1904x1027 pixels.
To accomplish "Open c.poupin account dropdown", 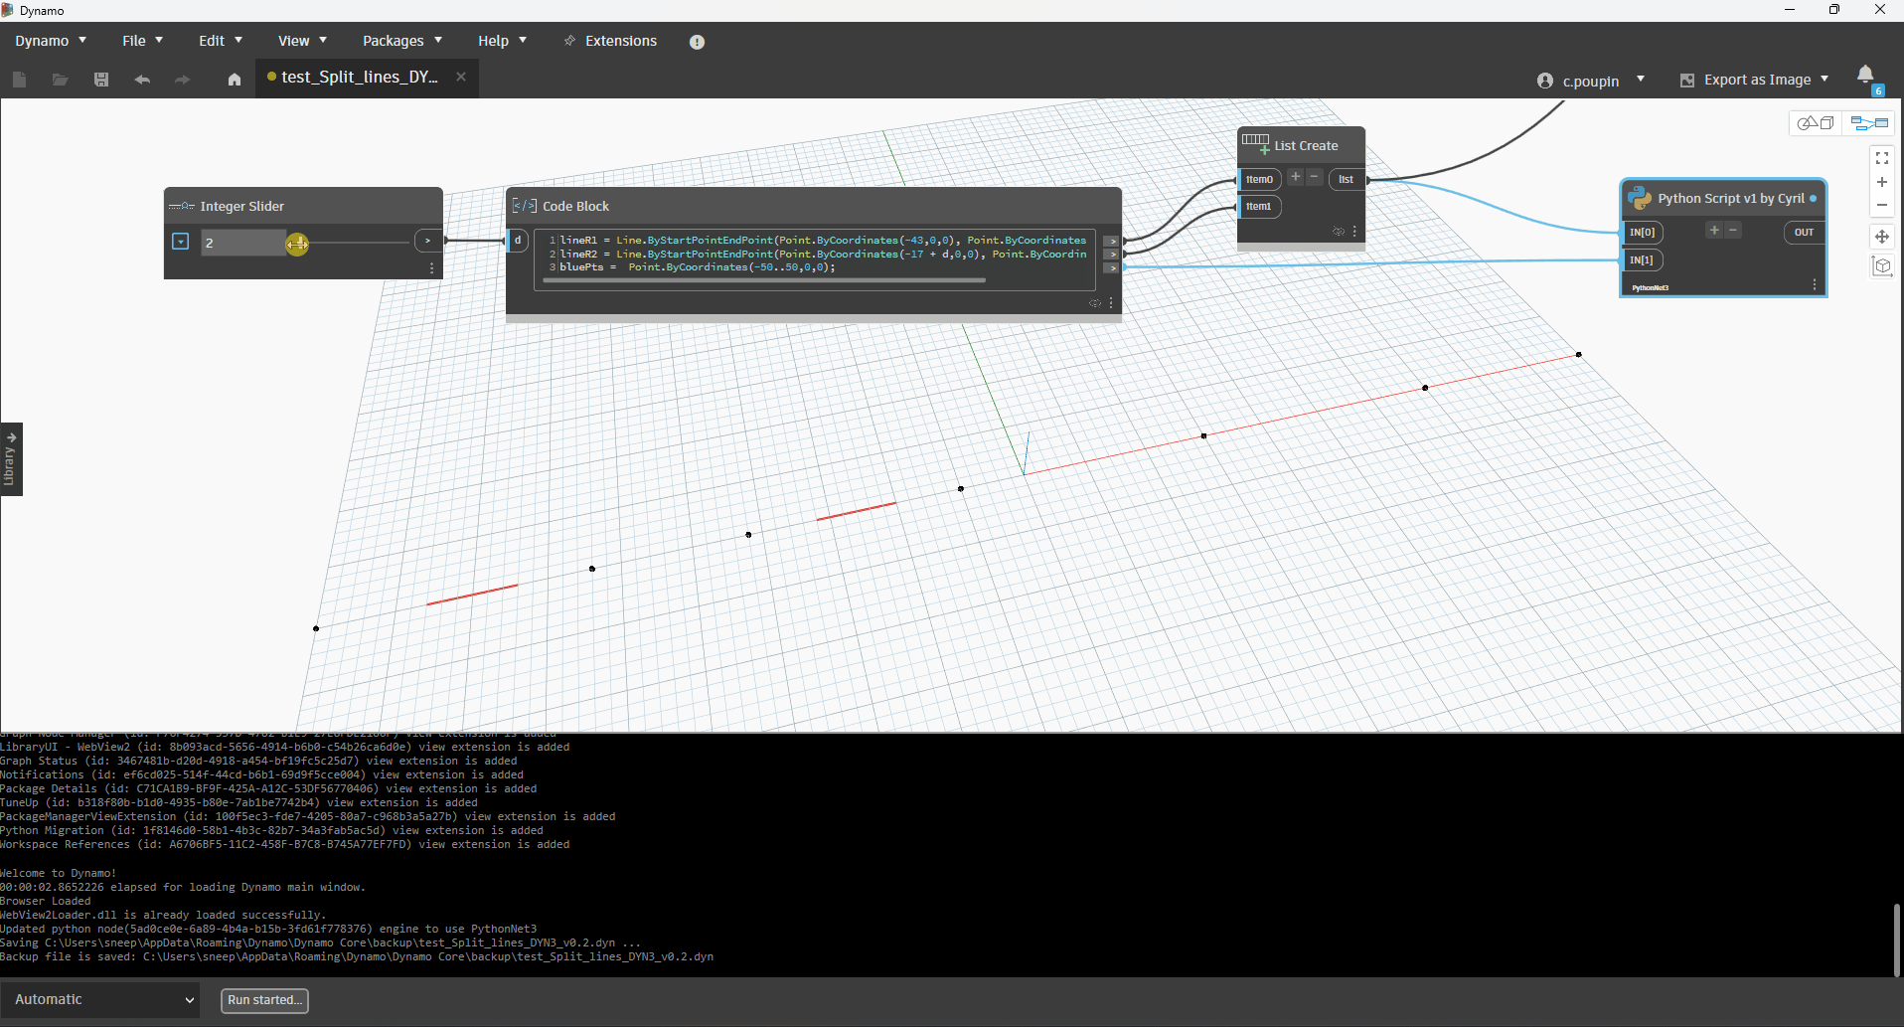I will coord(1591,81).
